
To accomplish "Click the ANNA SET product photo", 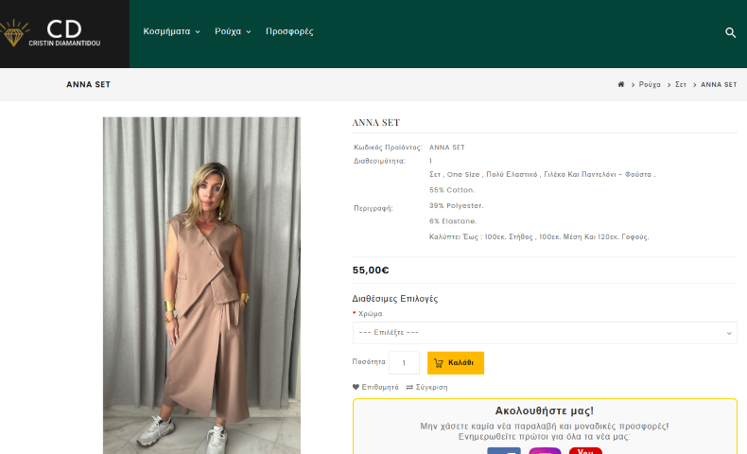I will click(x=201, y=284).
